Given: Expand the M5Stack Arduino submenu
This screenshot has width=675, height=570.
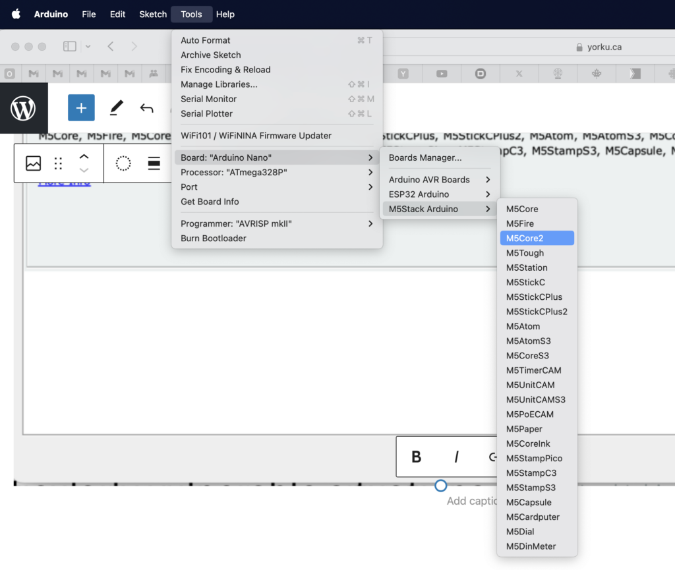Looking at the screenshot, I should coord(440,209).
